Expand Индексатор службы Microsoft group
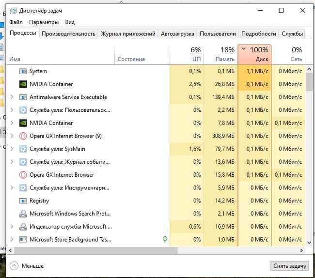The width and height of the screenshot is (315, 278). tap(12, 227)
